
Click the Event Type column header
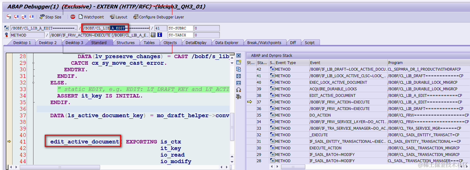pyautogui.click(x=292, y=62)
